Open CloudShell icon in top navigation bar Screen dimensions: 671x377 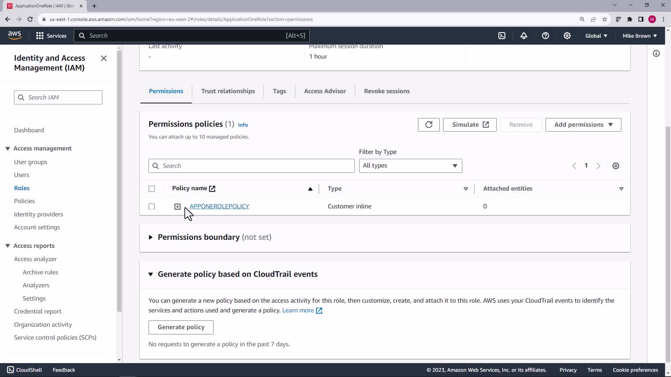502,36
